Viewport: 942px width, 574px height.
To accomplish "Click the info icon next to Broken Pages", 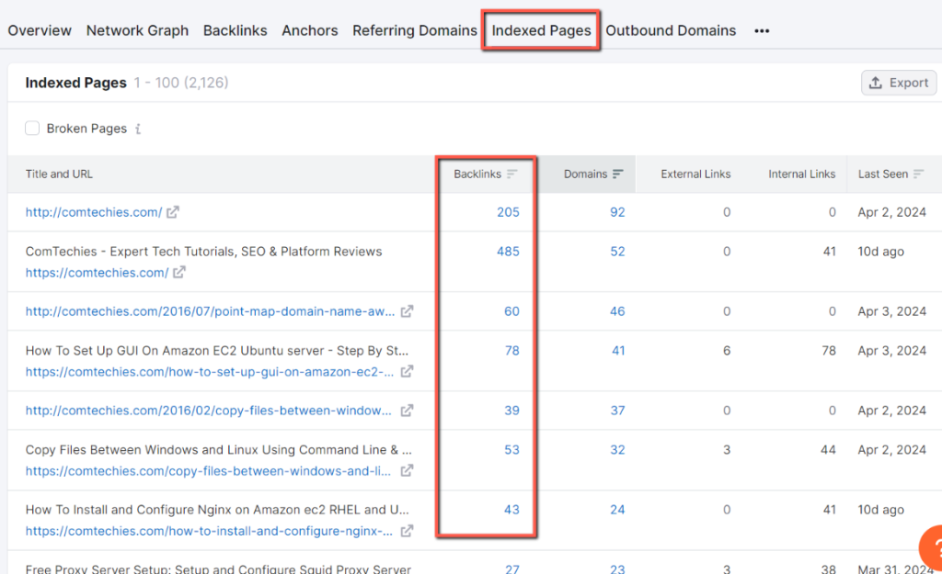I will coord(138,129).
